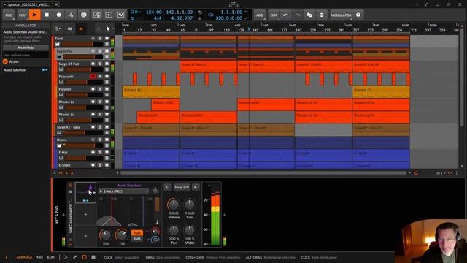Open the MODULATOR menu dropdown
Image resolution: width=467 pixels, height=263 pixels.
coord(341,15)
